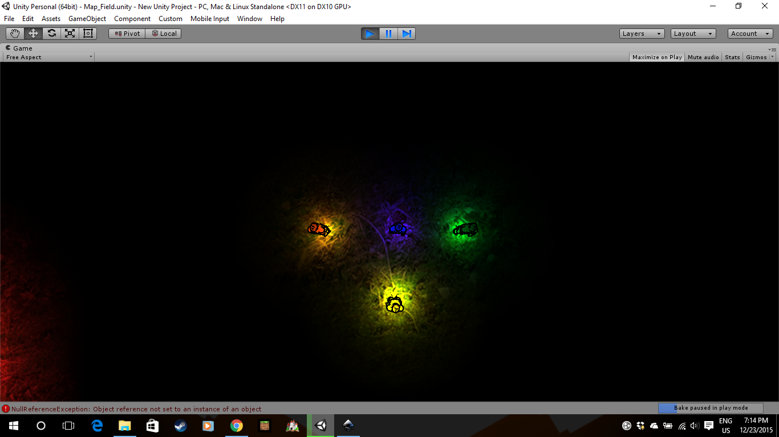779x437 pixels.
Task: Switch to Unity taskbar icon
Action: (320, 426)
